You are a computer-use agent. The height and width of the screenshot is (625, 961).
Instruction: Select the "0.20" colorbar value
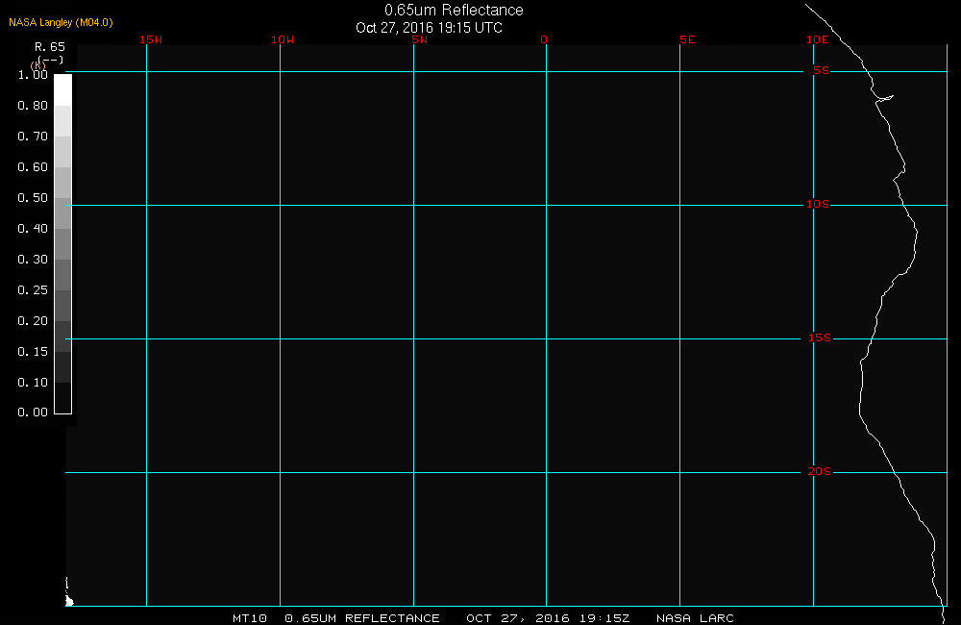(33, 320)
